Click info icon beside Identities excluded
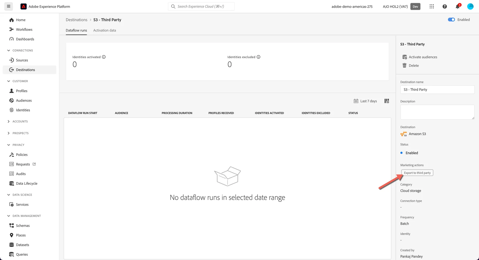 [258, 57]
